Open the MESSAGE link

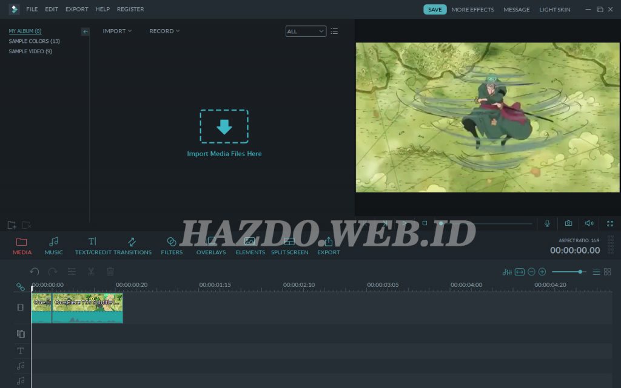(x=516, y=10)
